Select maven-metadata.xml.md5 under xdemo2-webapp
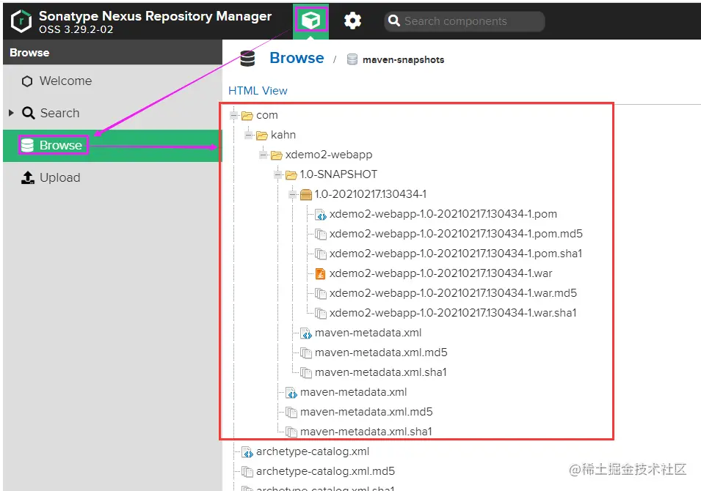This screenshot has width=701, height=491. point(366,412)
